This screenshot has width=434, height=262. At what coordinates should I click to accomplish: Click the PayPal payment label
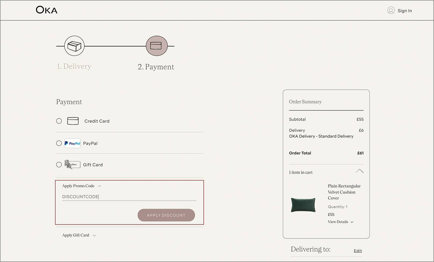90,143
